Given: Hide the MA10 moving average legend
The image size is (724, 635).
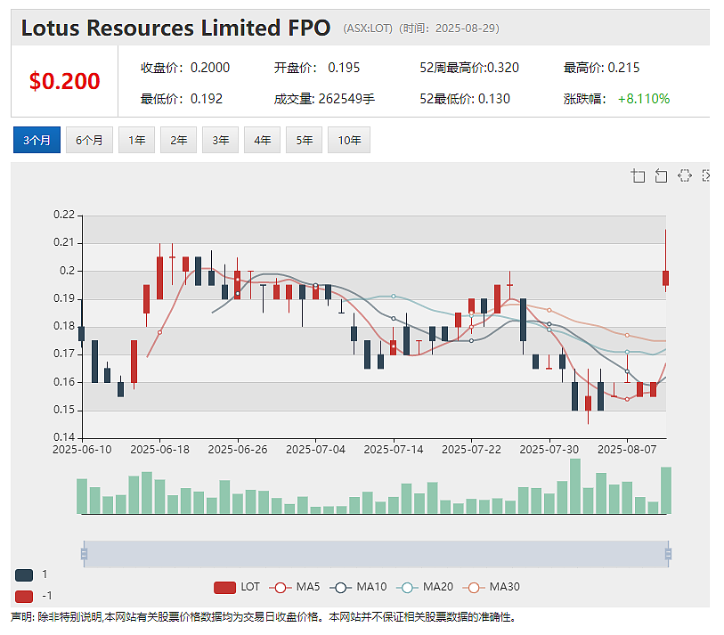Looking at the screenshot, I should 358,588.
